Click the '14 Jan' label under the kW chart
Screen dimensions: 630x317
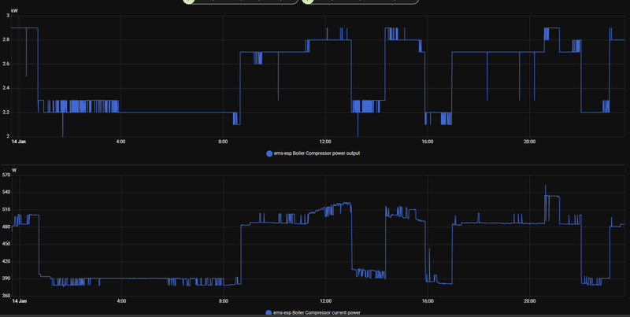coord(19,142)
